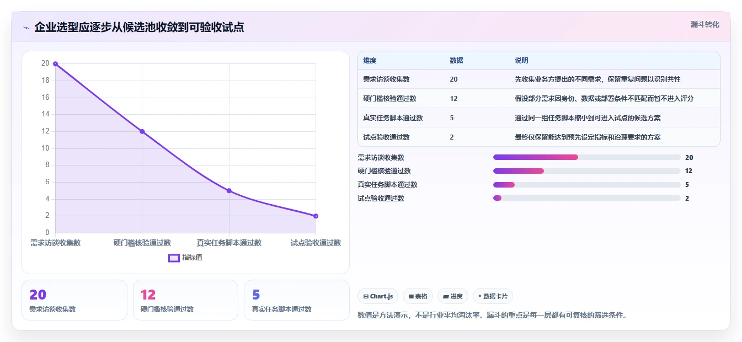Click the bar icon inside 进度 chip
Screen dimensions: 742x342
(446, 297)
